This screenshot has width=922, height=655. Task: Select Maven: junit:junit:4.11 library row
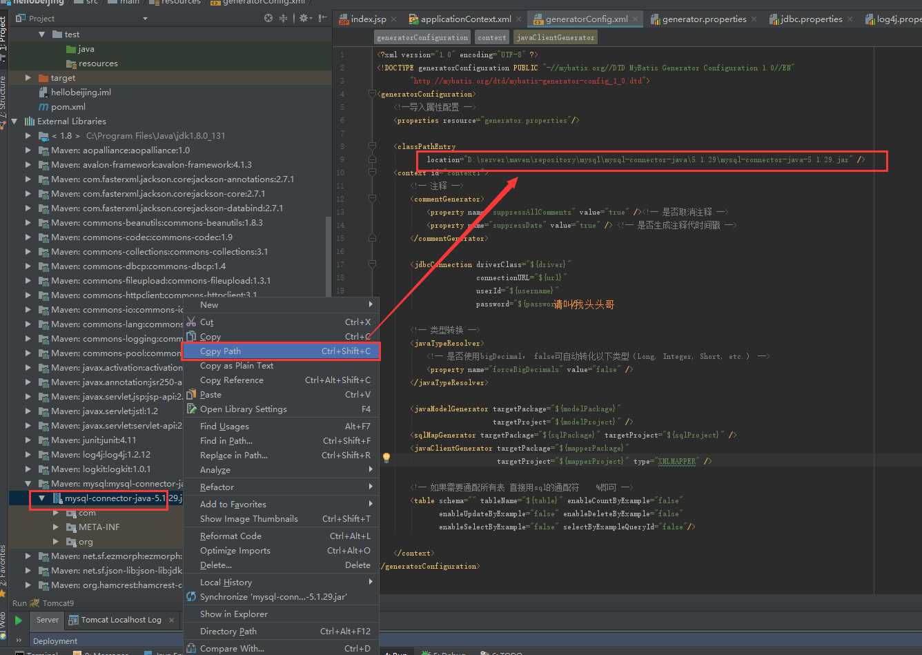click(93, 440)
